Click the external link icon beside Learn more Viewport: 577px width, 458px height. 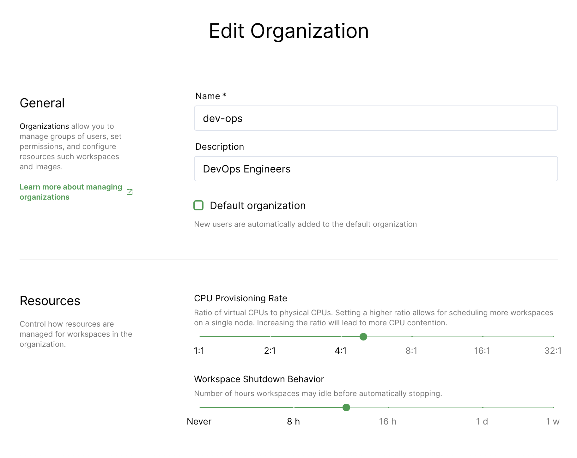(130, 192)
